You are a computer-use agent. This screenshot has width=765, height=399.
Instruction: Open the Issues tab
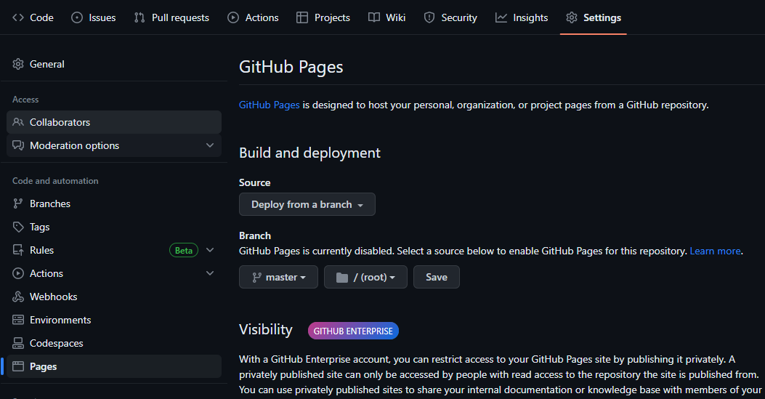click(x=94, y=17)
